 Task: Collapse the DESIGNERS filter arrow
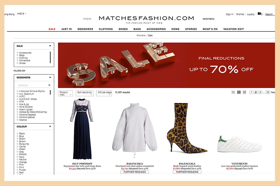tap(50, 77)
